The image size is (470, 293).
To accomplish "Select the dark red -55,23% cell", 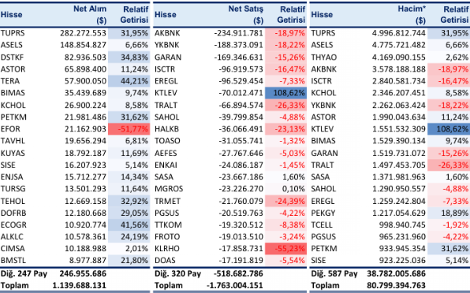I will coord(285,248).
